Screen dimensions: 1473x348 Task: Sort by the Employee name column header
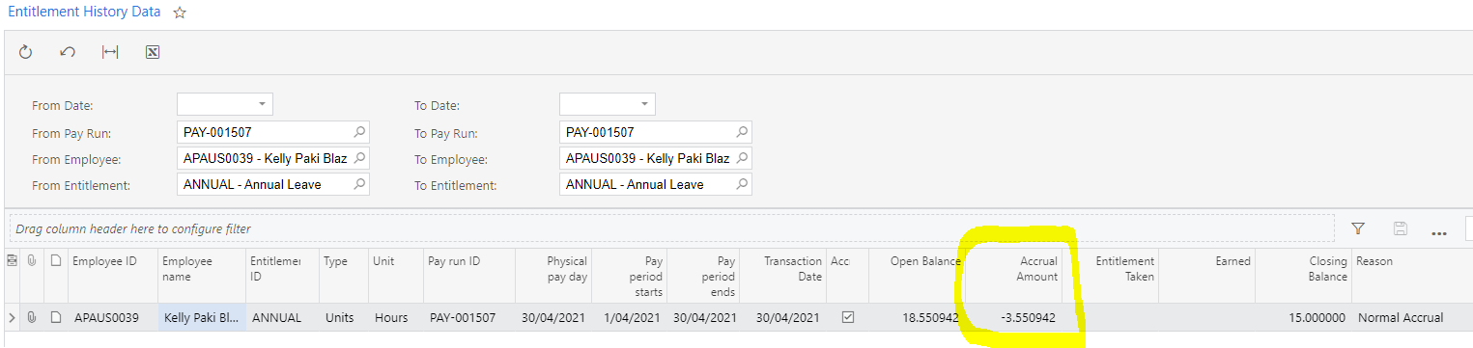(187, 269)
